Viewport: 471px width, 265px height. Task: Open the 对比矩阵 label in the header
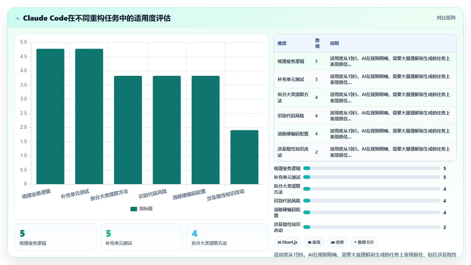tap(446, 18)
